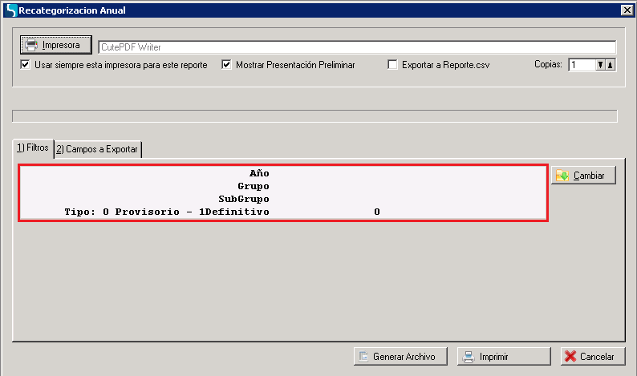Select the SubGrupo filter row
Viewport: 637px width, 376px height.
point(282,199)
